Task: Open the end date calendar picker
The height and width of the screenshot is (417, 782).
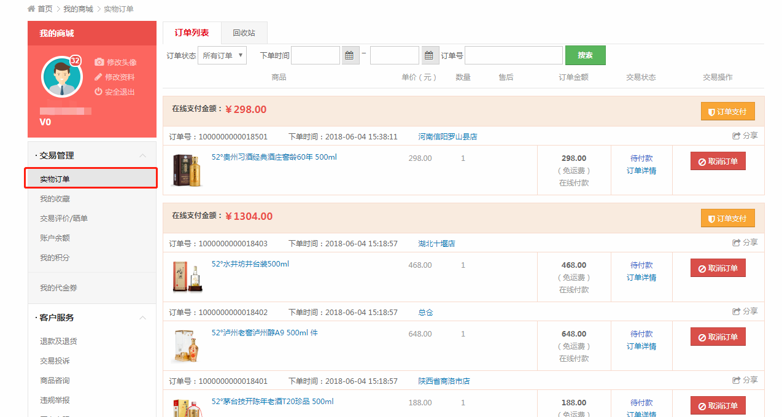Action: [x=430, y=55]
